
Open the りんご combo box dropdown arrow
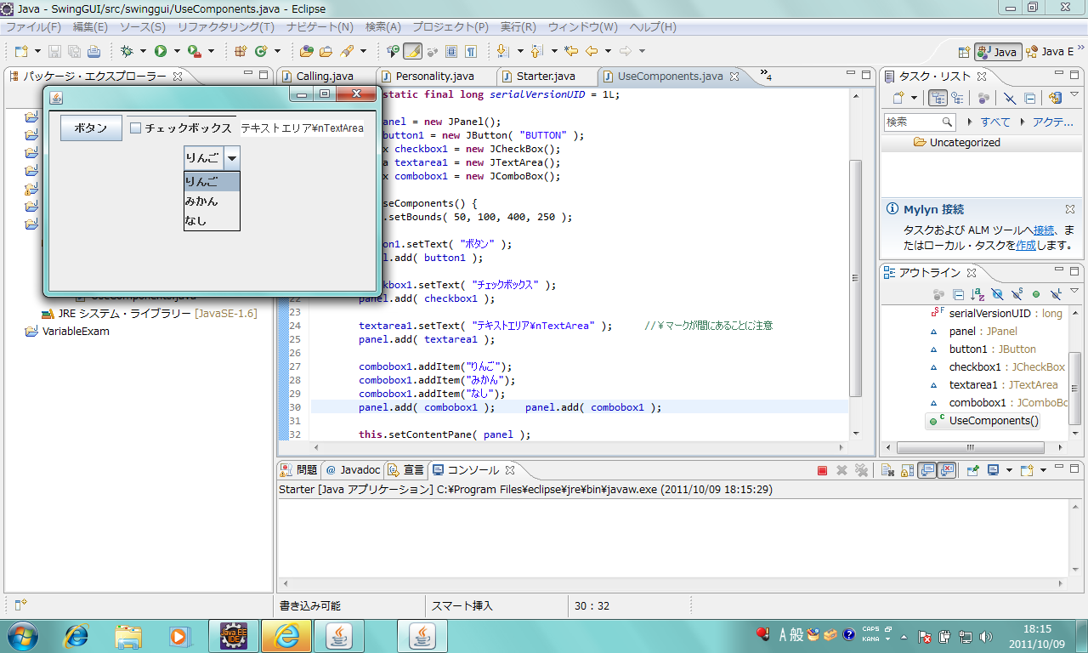(232, 158)
